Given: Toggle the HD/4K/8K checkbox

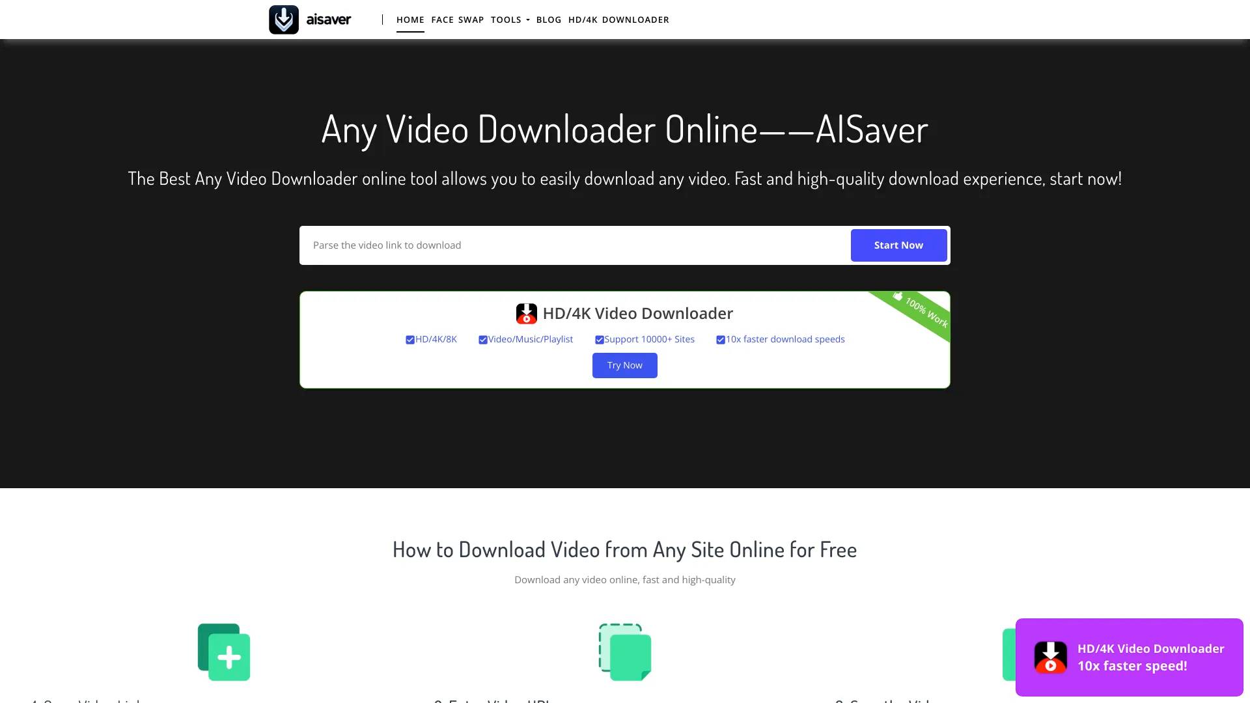Looking at the screenshot, I should point(409,339).
